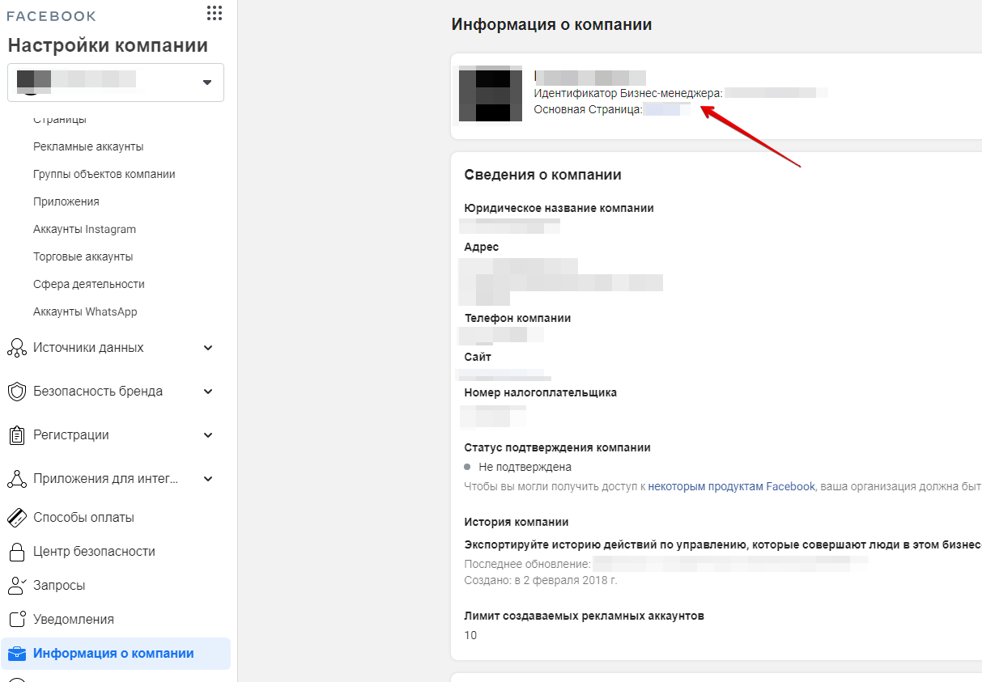Click the Requests (Запросы) person icon
The image size is (982, 682).
17,586
